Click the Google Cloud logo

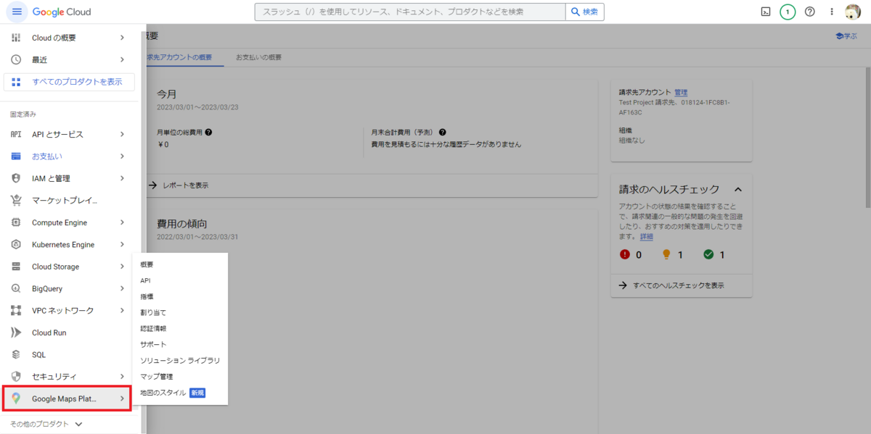pos(62,12)
